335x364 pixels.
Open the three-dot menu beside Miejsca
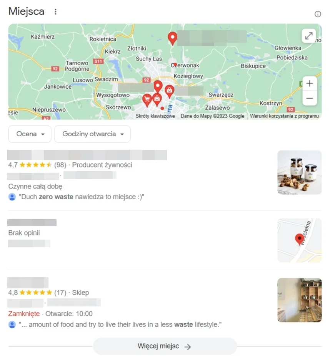[55, 12]
